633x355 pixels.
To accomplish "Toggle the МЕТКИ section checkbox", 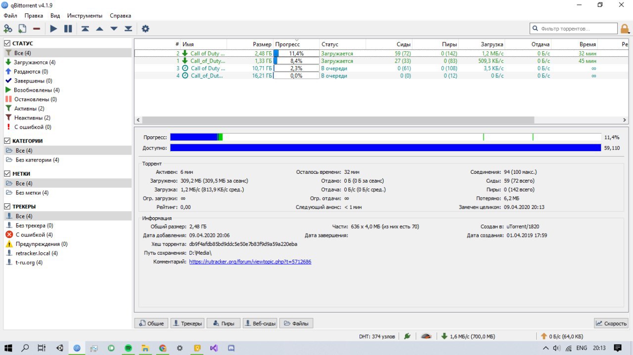I will (7, 174).
